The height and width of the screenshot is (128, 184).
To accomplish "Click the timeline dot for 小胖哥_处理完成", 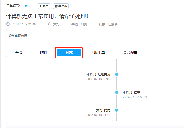I will [117, 74].
